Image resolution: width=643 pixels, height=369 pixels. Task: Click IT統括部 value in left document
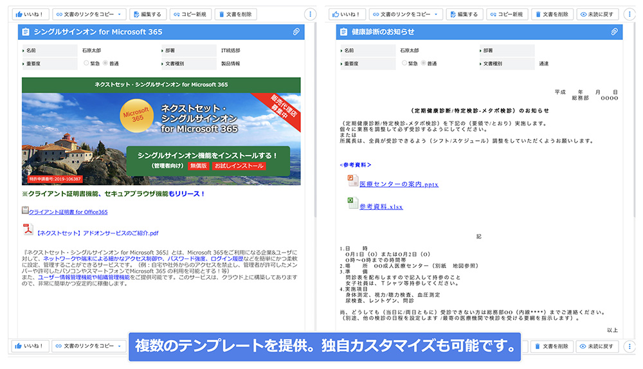point(230,50)
